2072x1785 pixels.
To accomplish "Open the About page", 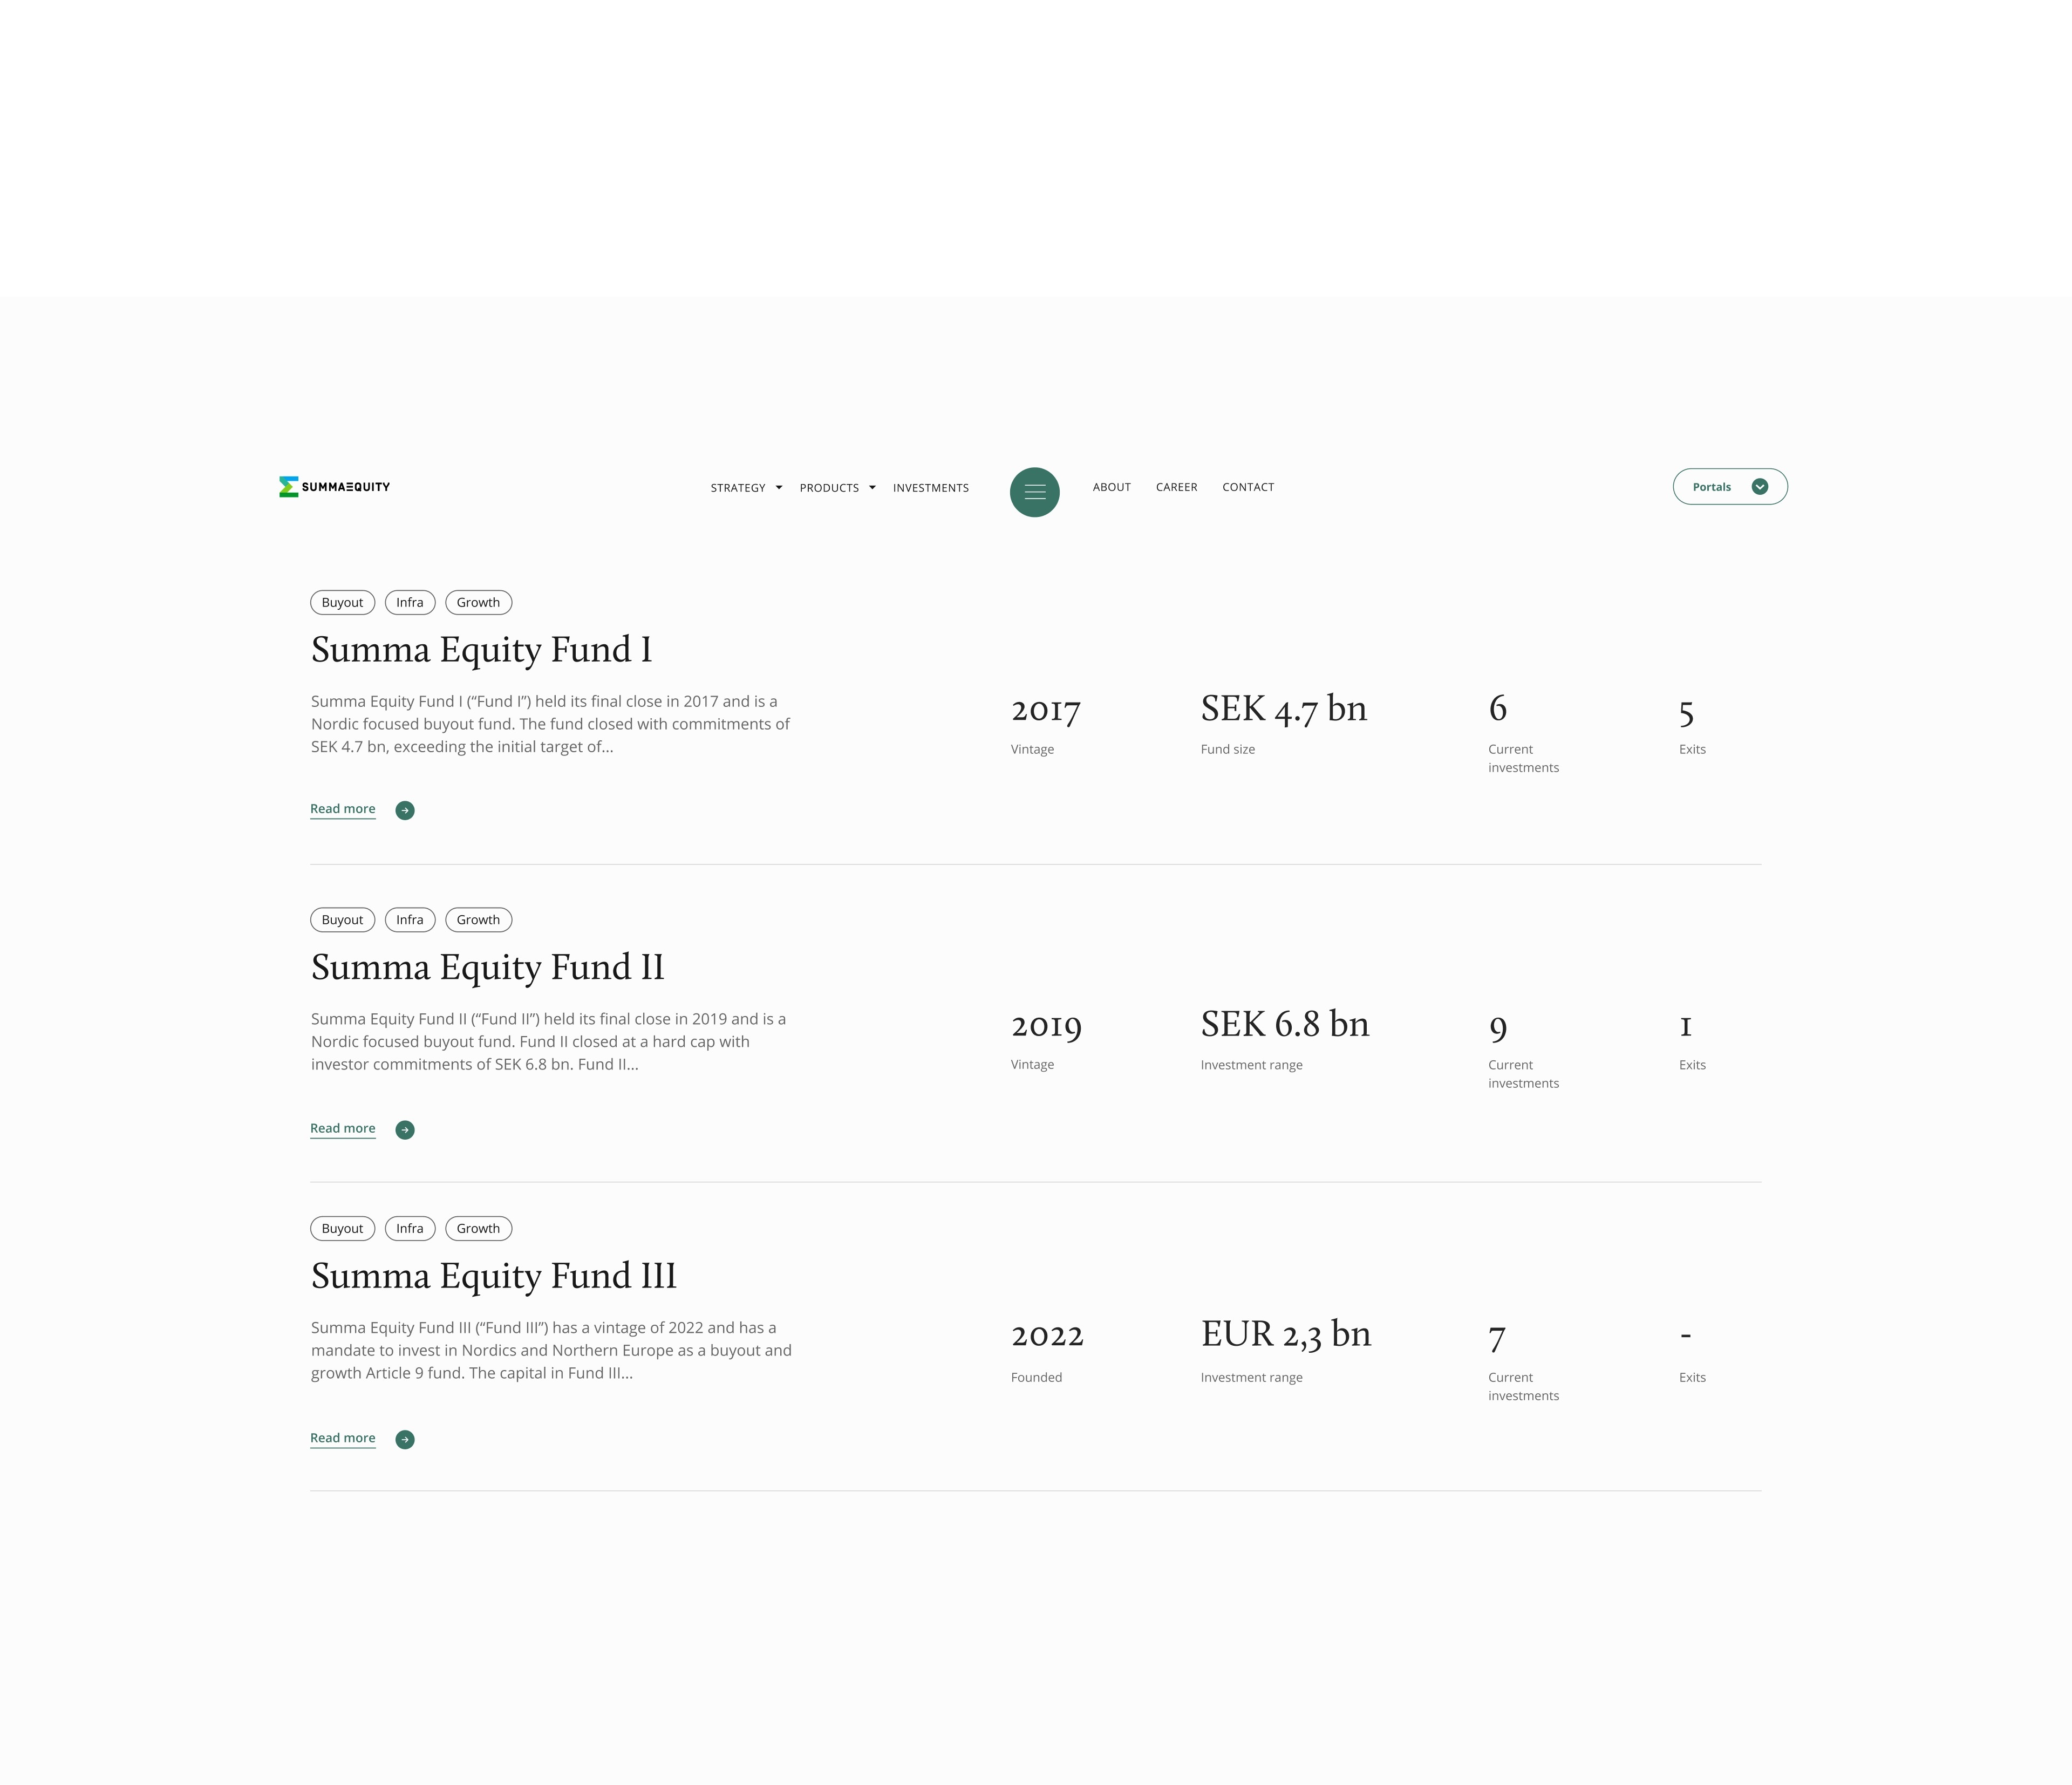I will tap(1112, 487).
